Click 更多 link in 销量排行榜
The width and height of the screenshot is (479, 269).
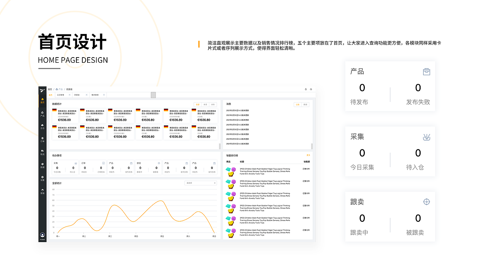coord(308,155)
